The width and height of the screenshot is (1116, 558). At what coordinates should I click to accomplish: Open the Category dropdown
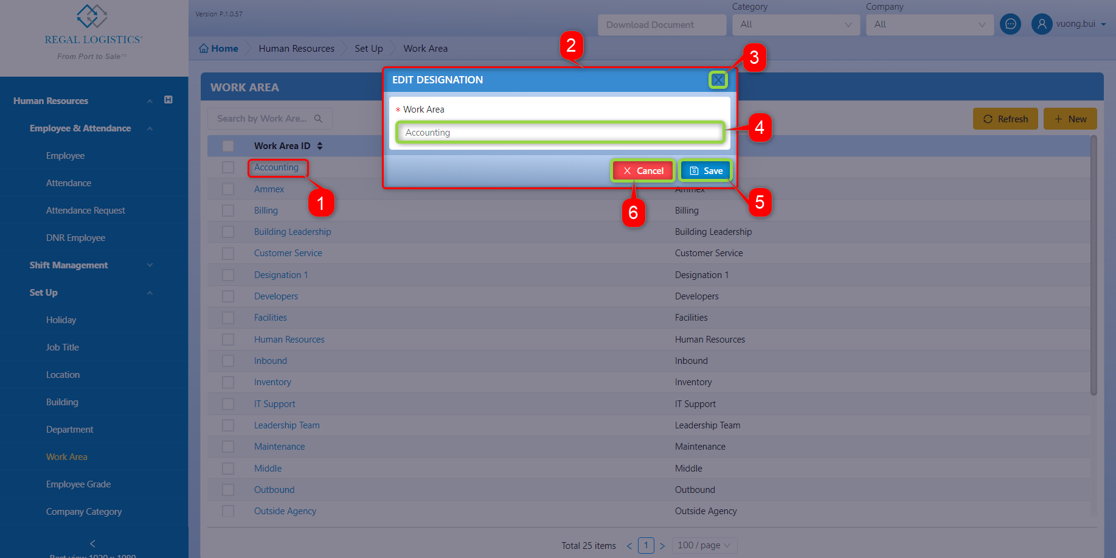pos(795,25)
